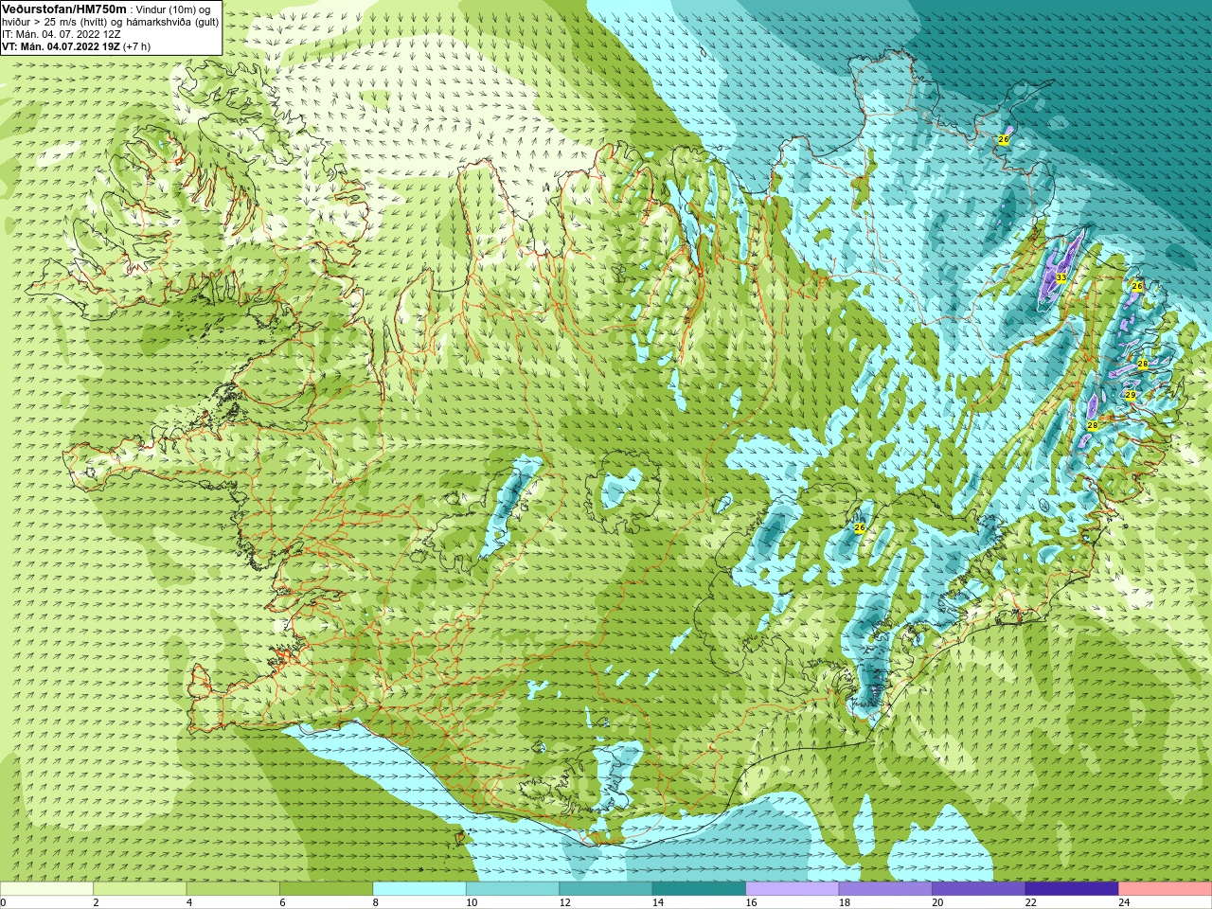Click the legend scale number 16
The image size is (1212, 909).
(x=752, y=902)
